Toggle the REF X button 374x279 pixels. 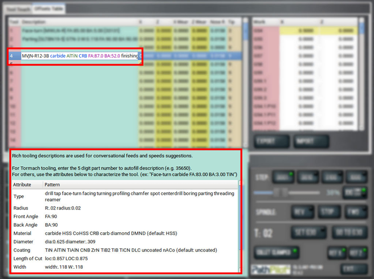(x=335, y=252)
